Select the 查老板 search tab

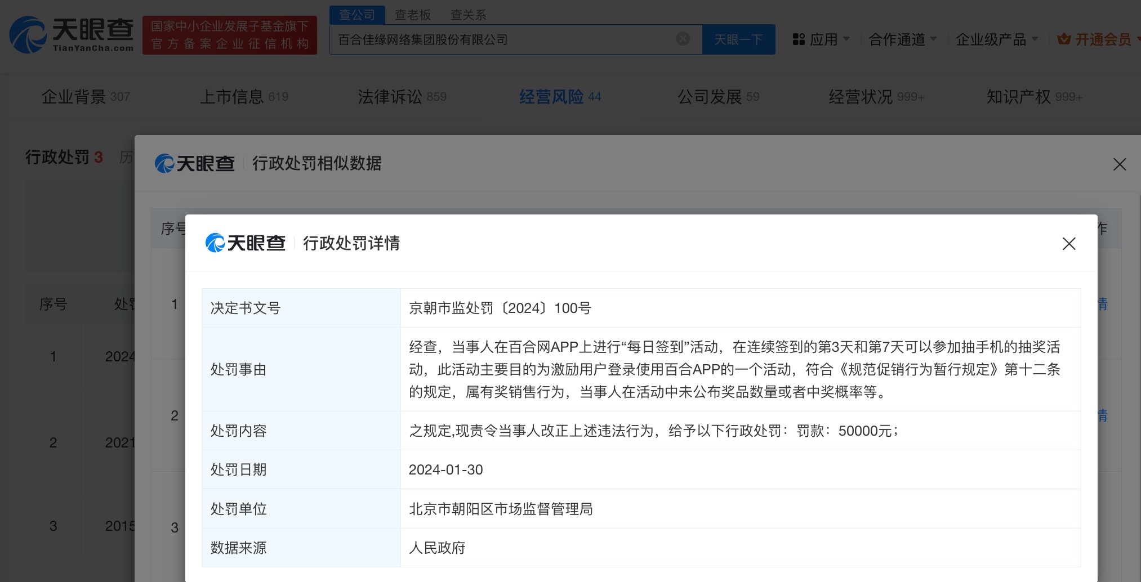413,15
